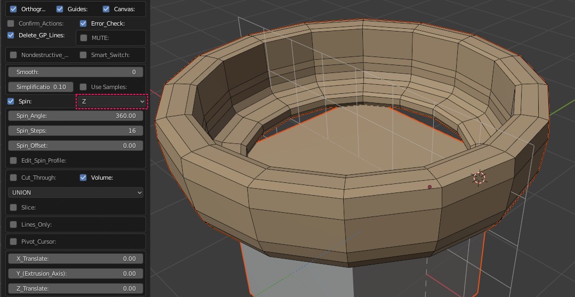Open the Spin axis Z dropdown
Screen dimensions: 575x297
click(112, 101)
